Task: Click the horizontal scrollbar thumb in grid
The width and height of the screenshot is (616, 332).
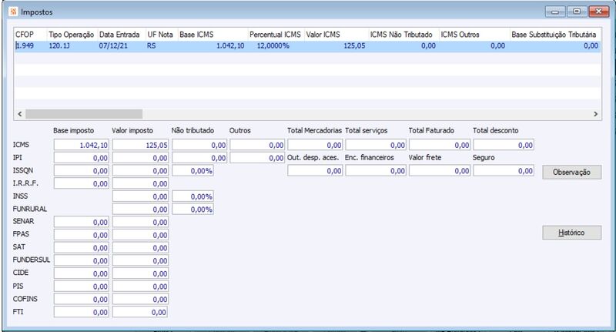Action: point(84,114)
